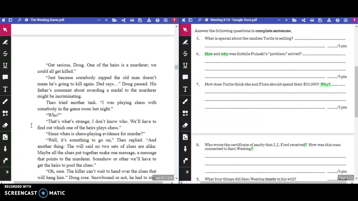
Task: Open the Signature pen tool in The Westing Game pane
Action: (5, 149)
